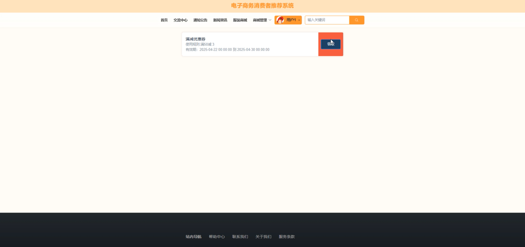Open the 通知公告 menu item
Image resolution: width=525 pixels, height=247 pixels.
point(200,20)
